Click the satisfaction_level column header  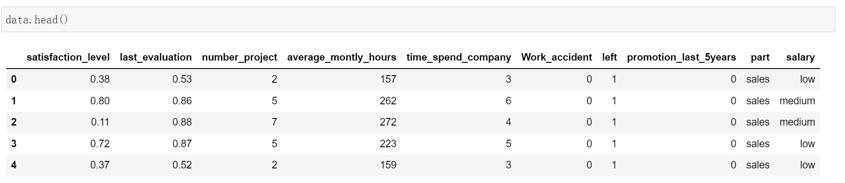coord(68,57)
